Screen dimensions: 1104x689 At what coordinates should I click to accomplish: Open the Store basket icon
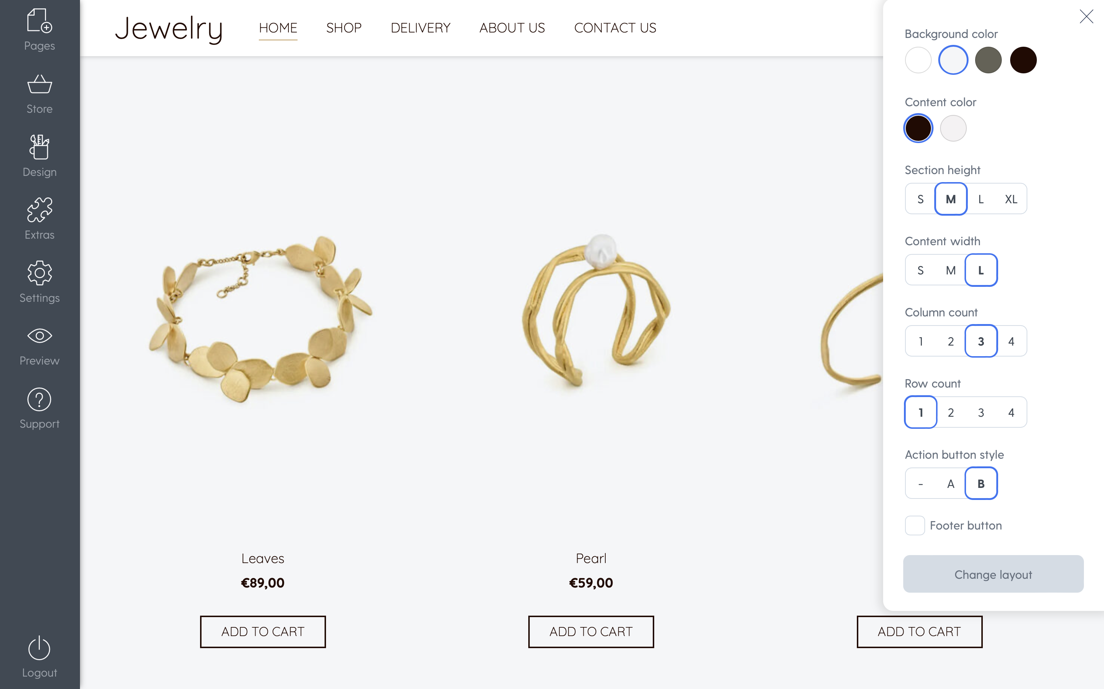point(39,84)
